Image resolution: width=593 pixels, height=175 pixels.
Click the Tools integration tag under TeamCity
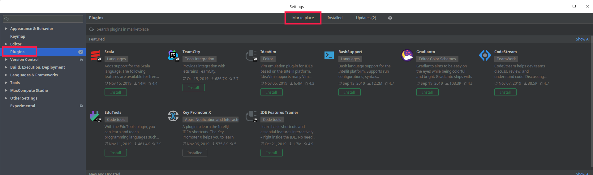[200, 59]
